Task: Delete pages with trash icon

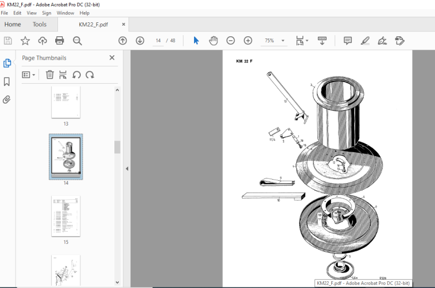Action: [50, 75]
